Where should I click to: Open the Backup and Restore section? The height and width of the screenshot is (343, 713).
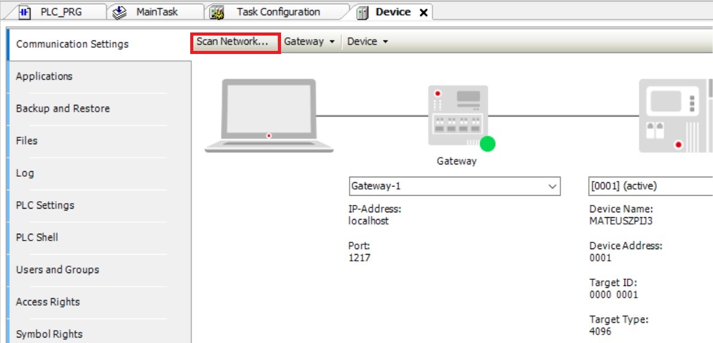pos(63,109)
